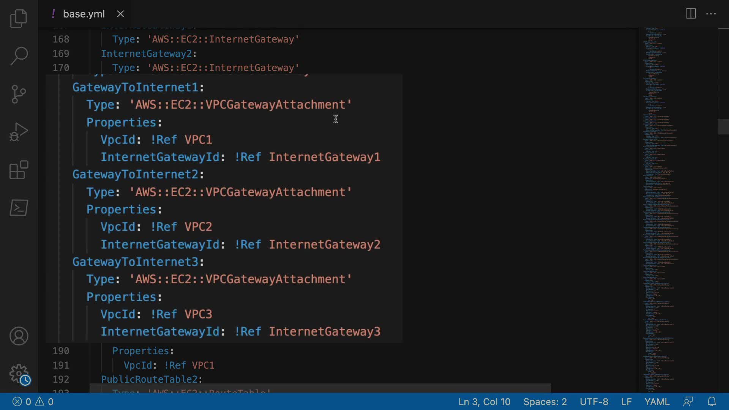Open the Accounts menu icon
Image resolution: width=729 pixels, height=410 pixels.
[19, 336]
